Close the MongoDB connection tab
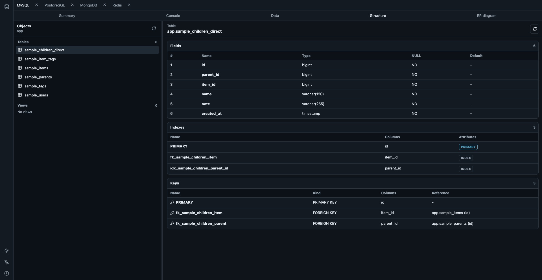Screen dimensions: 542x280 [104, 5]
